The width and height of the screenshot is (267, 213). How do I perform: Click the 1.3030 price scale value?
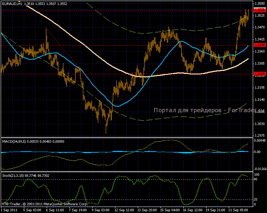[260, 124]
